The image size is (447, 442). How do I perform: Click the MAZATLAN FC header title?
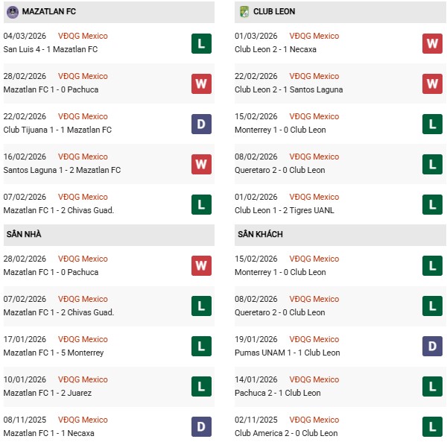pos(50,12)
